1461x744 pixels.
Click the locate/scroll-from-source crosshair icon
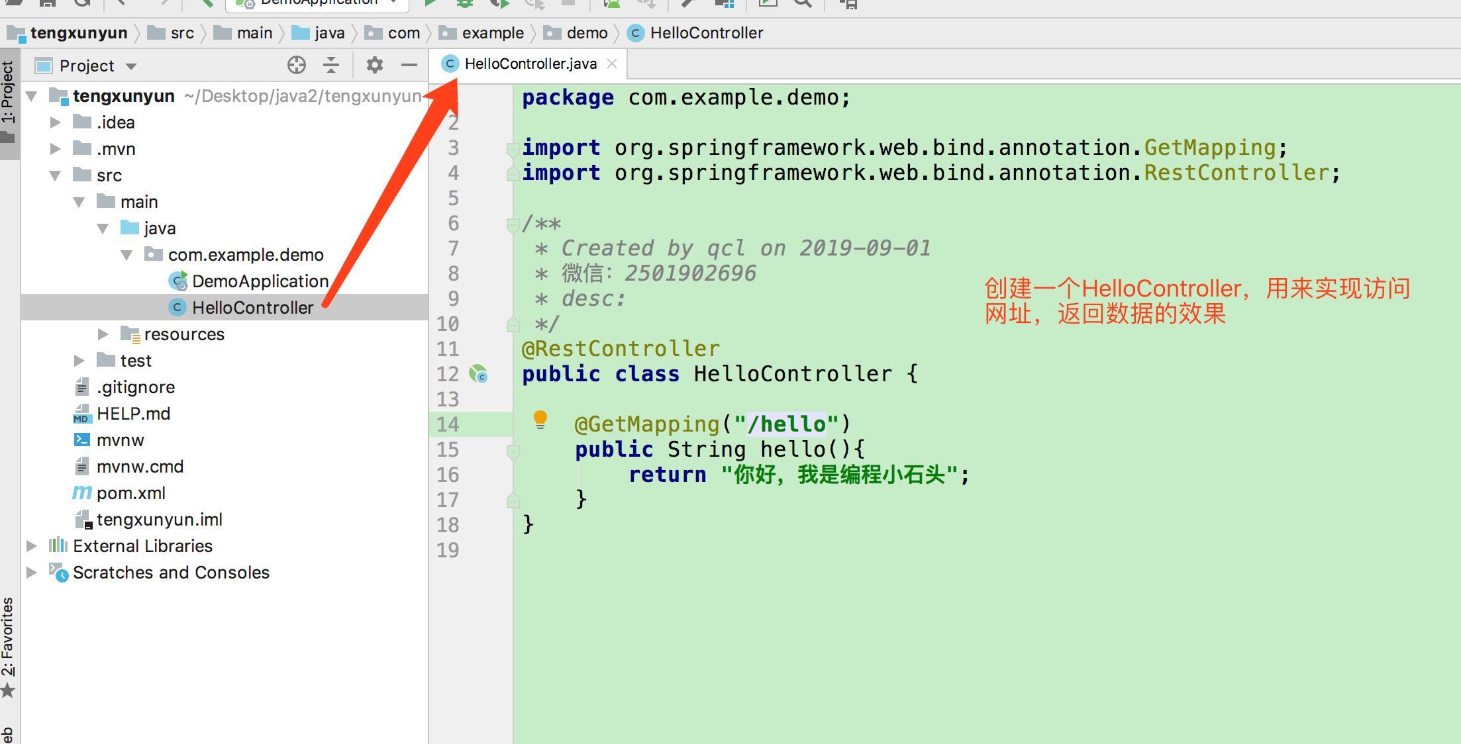point(296,65)
